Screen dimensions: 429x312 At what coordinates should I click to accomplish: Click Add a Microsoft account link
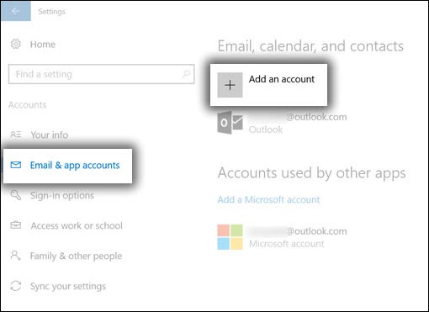[268, 199]
